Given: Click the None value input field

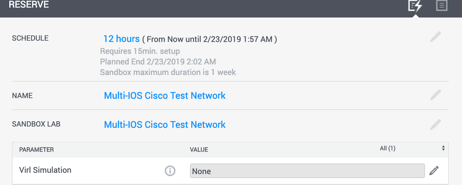Looking at the screenshot, I should pos(307,171).
